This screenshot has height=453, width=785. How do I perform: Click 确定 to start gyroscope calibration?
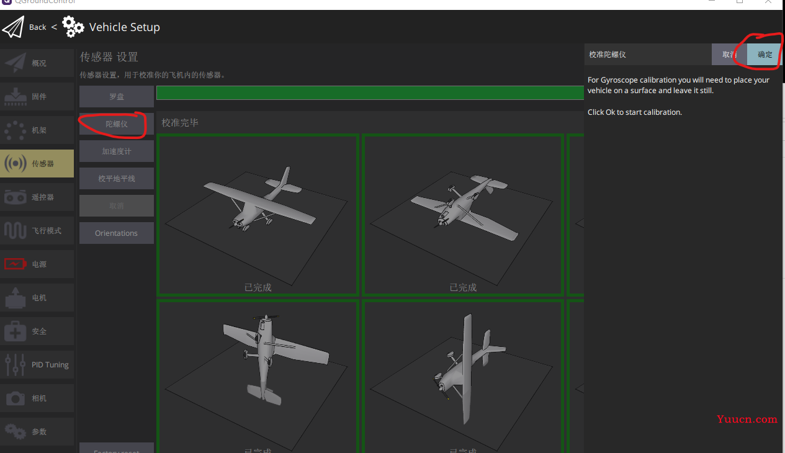coord(765,55)
